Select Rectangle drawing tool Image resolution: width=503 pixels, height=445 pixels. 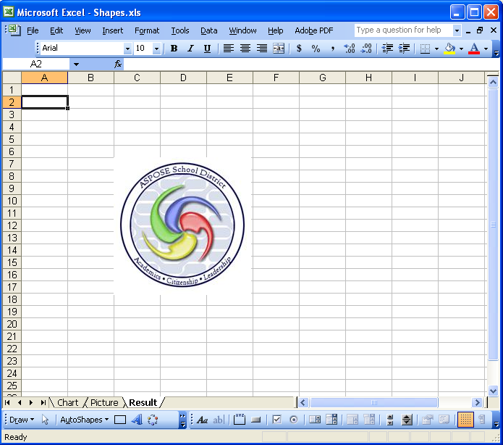point(120,420)
